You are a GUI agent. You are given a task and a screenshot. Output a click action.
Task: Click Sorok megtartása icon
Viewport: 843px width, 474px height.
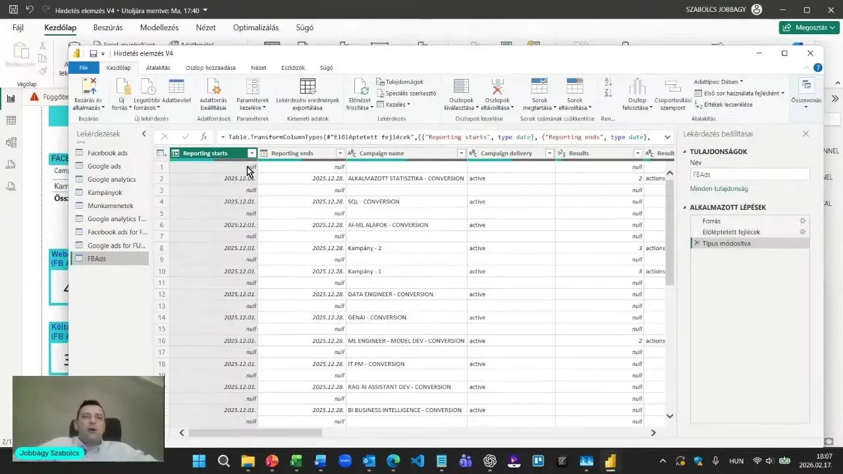point(539,87)
